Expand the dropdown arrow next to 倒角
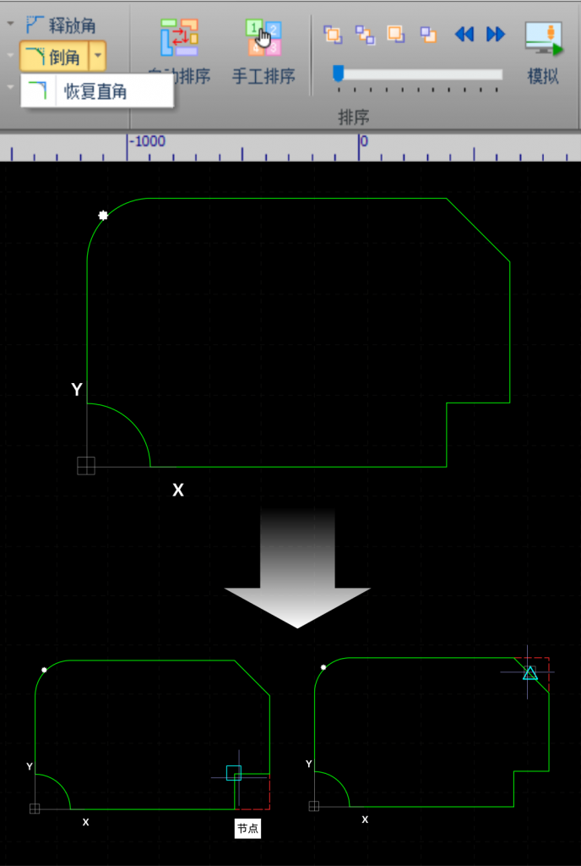Image resolution: width=581 pixels, height=866 pixels. (x=98, y=58)
